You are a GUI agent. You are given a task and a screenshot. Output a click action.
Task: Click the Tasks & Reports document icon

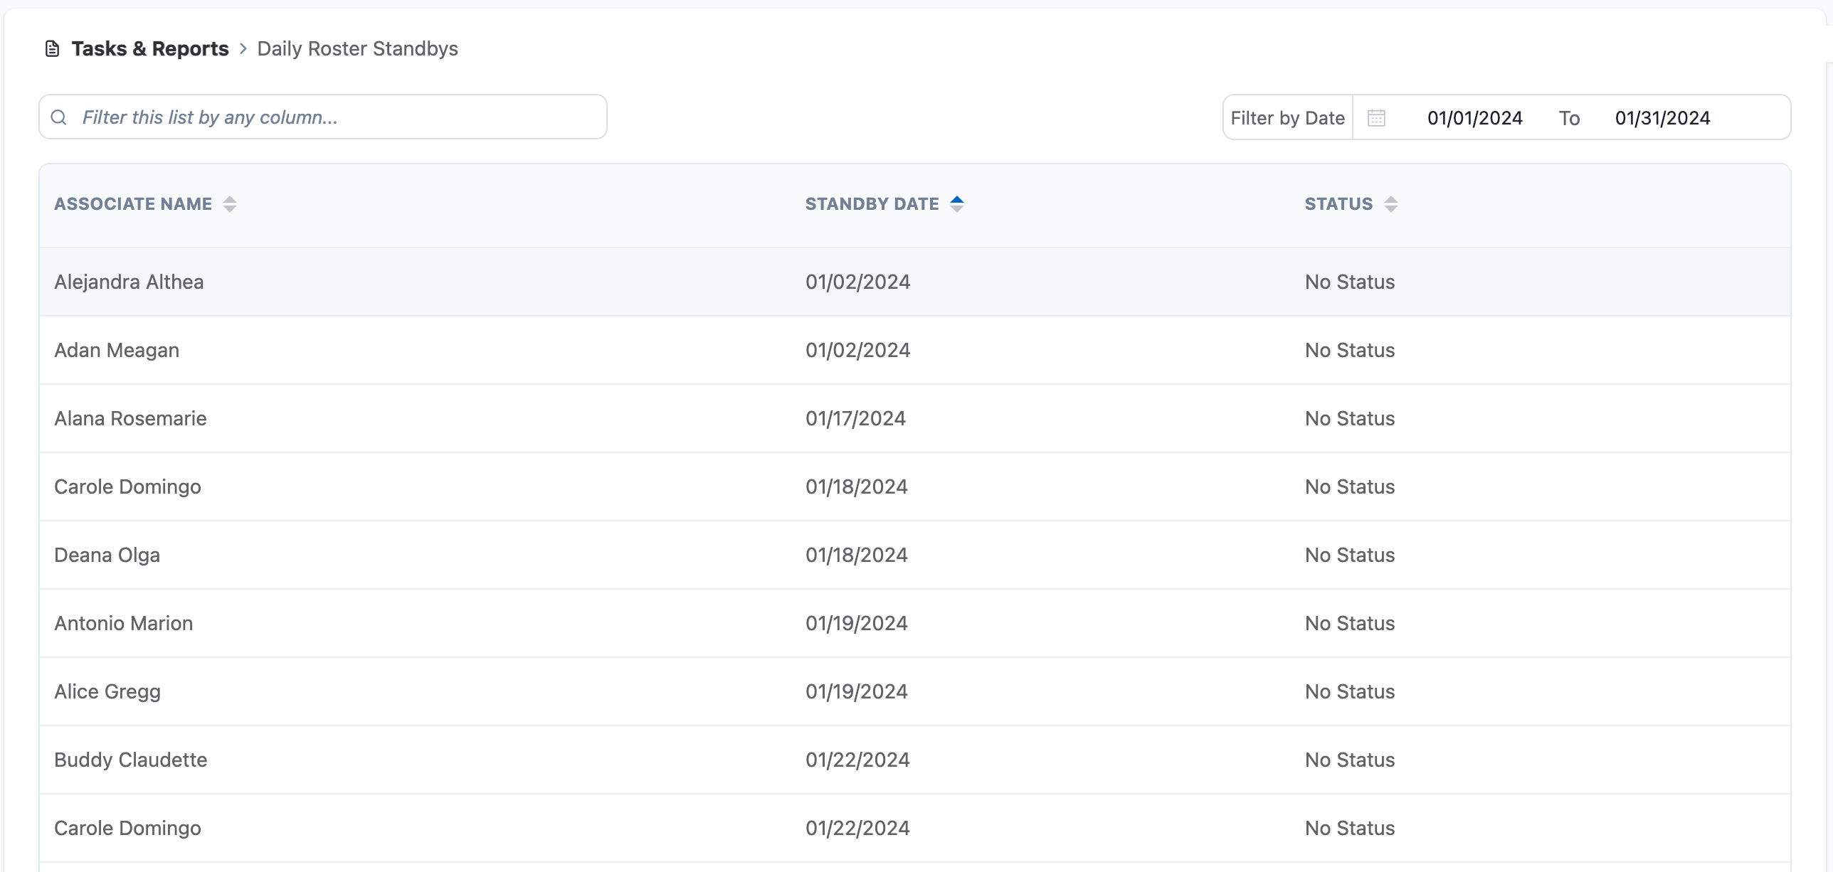click(x=52, y=49)
